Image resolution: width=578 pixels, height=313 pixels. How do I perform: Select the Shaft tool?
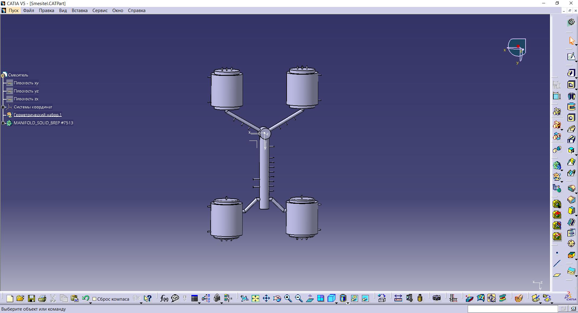[x=571, y=96]
